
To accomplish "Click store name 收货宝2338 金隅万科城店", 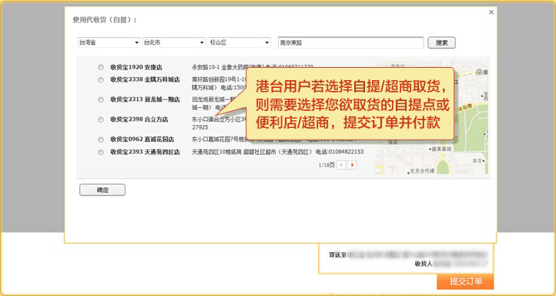I will [145, 80].
